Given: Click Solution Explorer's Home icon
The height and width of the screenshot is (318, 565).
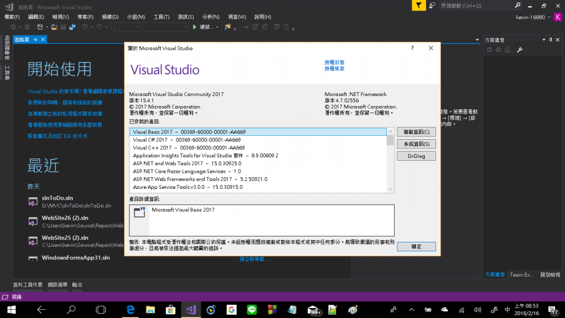Looking at the screenshot, I should [x=508, y=50].
